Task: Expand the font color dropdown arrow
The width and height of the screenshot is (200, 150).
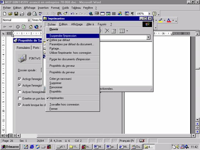Action: coord(173,20)
